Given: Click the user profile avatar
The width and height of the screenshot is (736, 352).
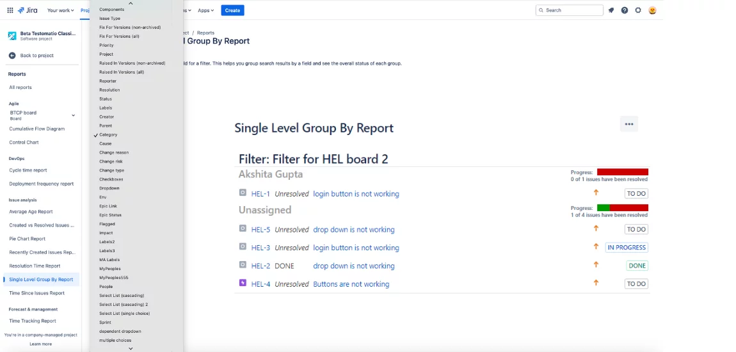Looking at the screenshot, I should [652, 10].
